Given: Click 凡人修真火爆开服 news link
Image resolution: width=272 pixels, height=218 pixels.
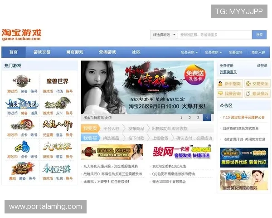Looking at the screenshot, I should (111, 166).
